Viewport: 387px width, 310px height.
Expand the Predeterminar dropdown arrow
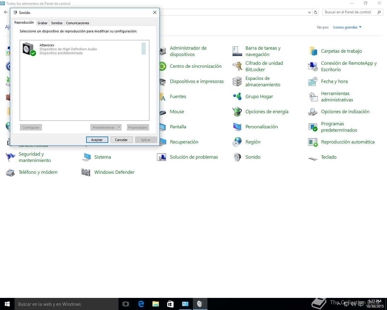pyautogui.click(x=119, y=127)
